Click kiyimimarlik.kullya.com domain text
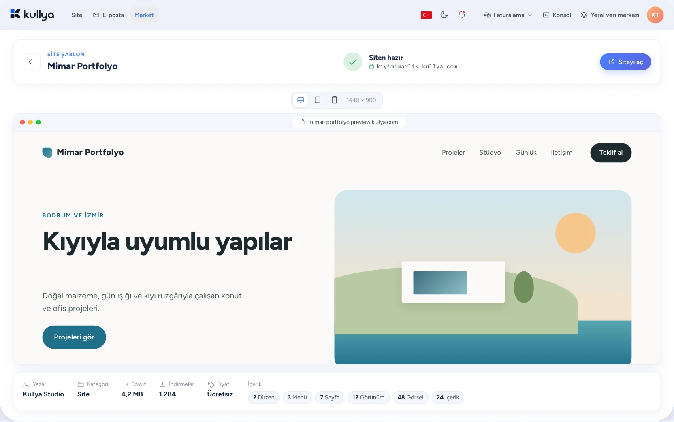The width and height of the screenshot is (674, 422). [417, 67]
